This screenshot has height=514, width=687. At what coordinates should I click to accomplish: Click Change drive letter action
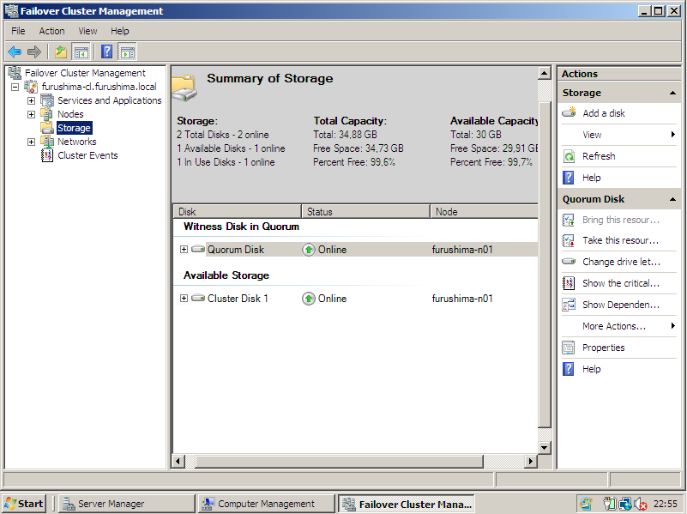621,262
